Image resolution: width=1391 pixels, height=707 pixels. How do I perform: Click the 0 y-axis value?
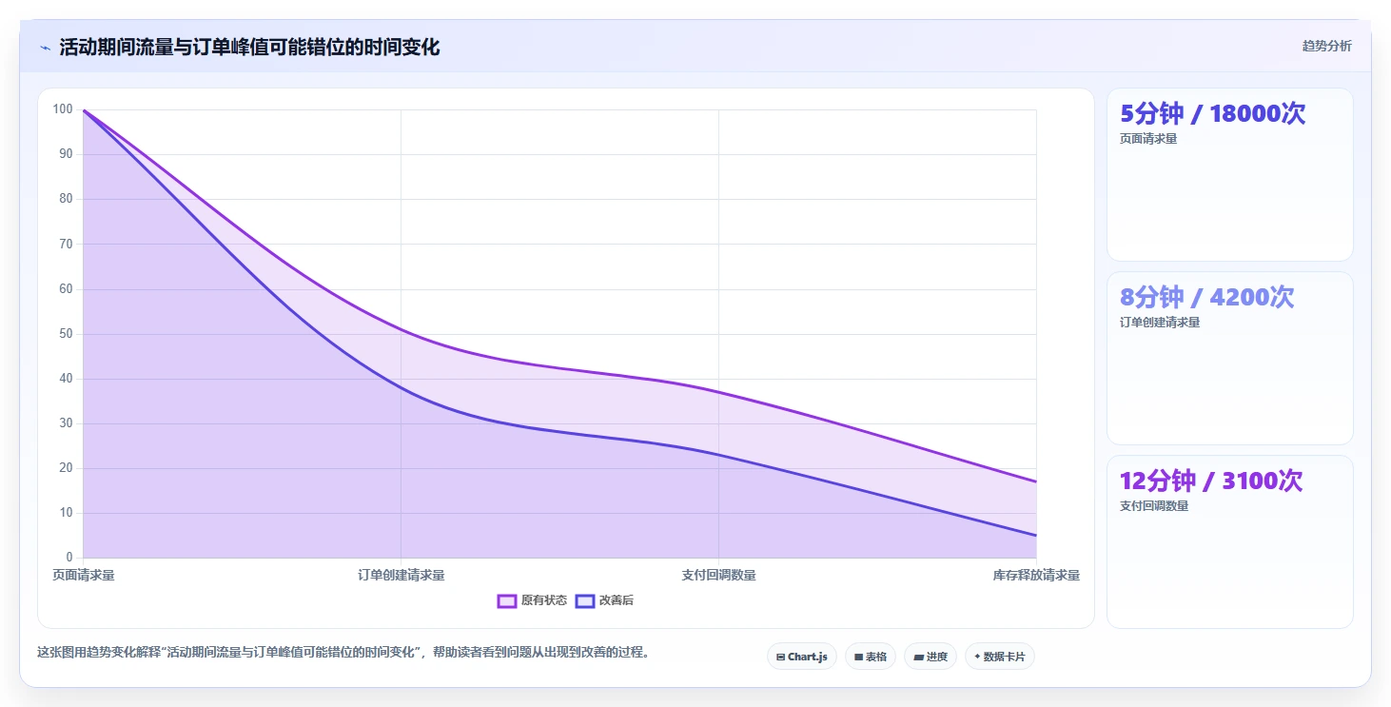pyautogui.click(x=69, y=558)
